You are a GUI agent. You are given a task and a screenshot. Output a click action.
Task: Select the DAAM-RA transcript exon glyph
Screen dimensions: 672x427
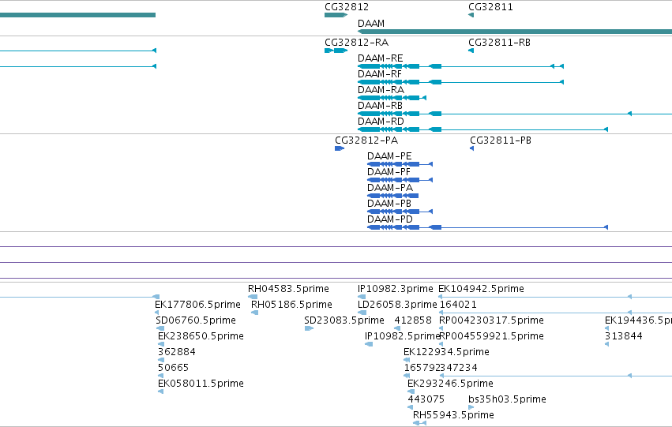tap(392, 98)
